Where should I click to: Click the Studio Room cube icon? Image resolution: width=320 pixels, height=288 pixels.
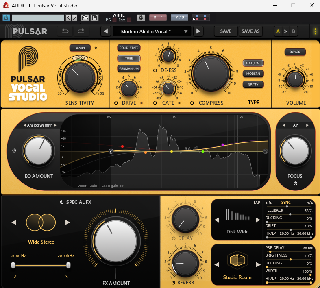(x=237, y=260)
